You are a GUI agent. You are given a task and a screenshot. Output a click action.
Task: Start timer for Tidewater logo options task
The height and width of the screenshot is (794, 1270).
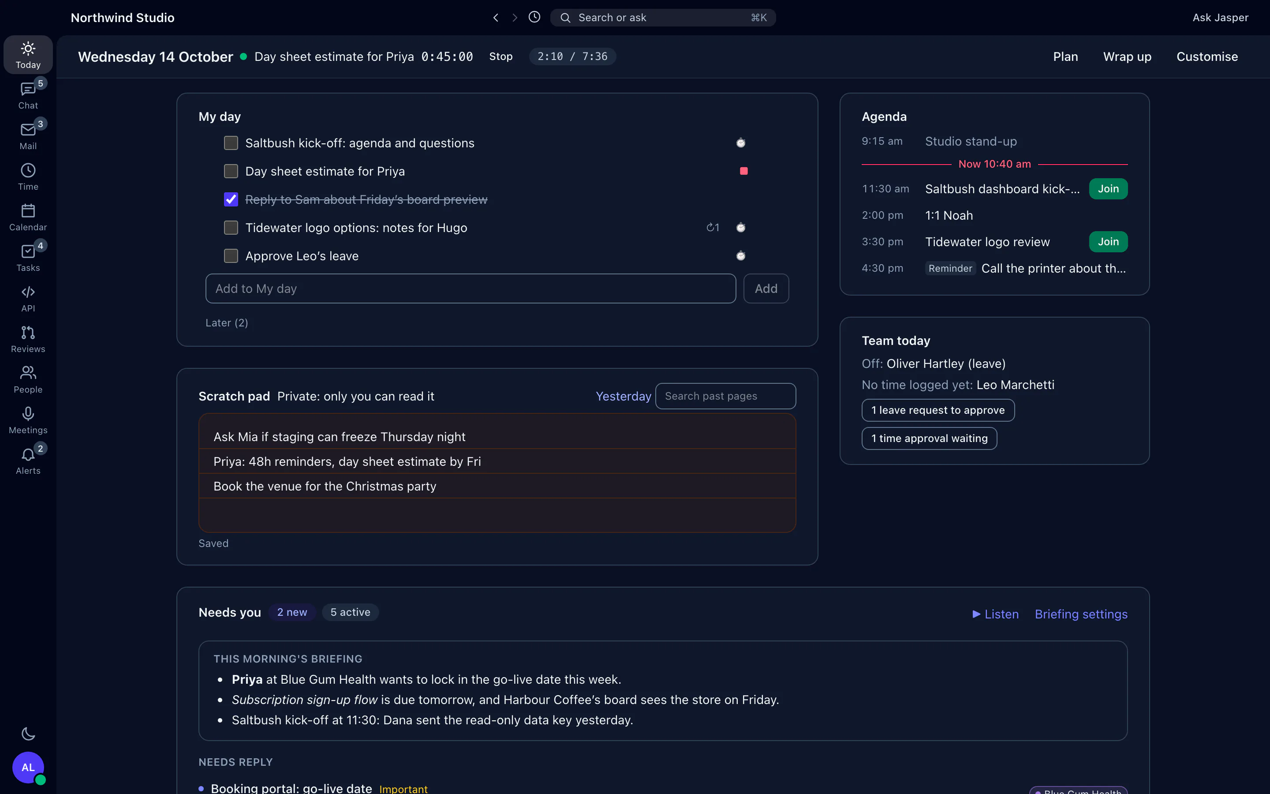click(x=740, y=227)
